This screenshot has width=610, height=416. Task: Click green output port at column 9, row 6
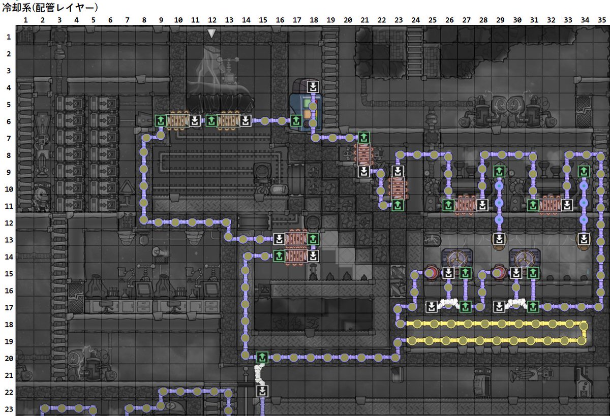click(160, 120)
